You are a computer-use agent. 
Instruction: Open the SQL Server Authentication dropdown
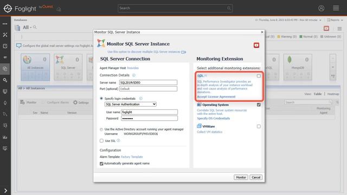click(x=131, y=104)
